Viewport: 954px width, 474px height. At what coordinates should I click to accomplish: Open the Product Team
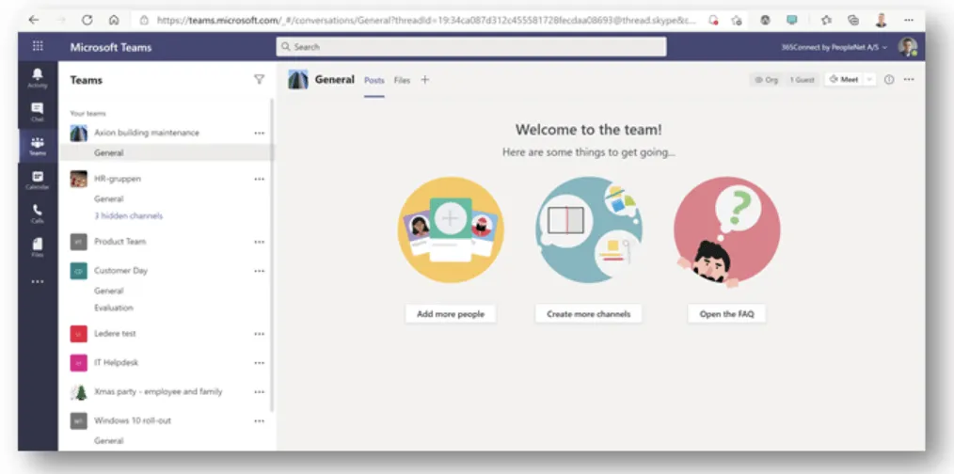[119, 242]
